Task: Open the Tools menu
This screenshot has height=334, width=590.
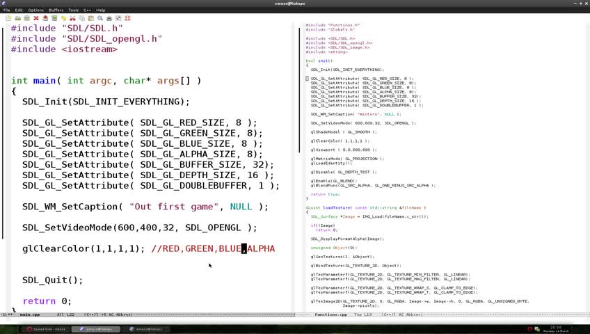Action: (73, 10)
